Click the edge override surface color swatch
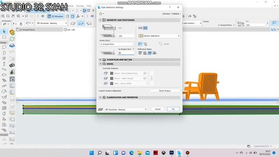Viewport: 279px width, 157px height. (112, 78)
